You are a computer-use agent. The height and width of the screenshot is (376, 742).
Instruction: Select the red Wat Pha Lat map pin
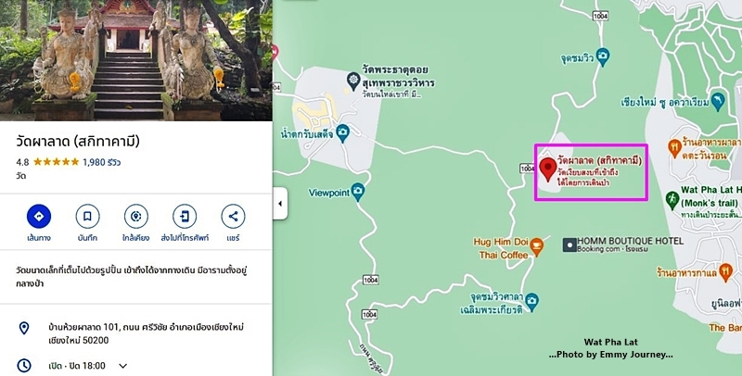(x=548, y=169)
